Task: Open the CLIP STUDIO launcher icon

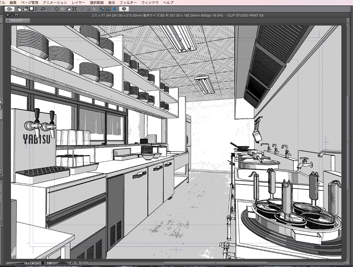Action: (10, 9)
